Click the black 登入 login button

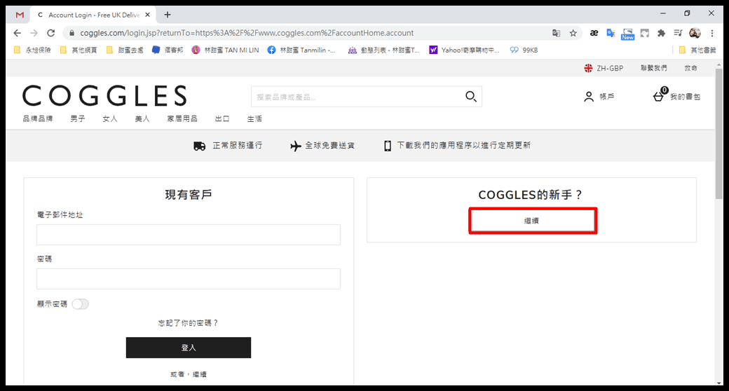(188, 348)
